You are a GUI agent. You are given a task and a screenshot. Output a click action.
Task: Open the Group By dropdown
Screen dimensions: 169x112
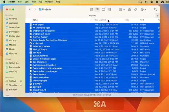tap(122, 10)
